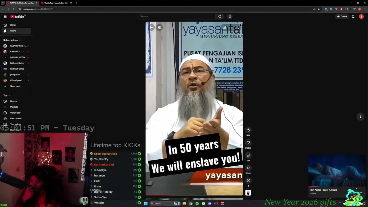Open Midwest Crime channel

coord(16,69)
